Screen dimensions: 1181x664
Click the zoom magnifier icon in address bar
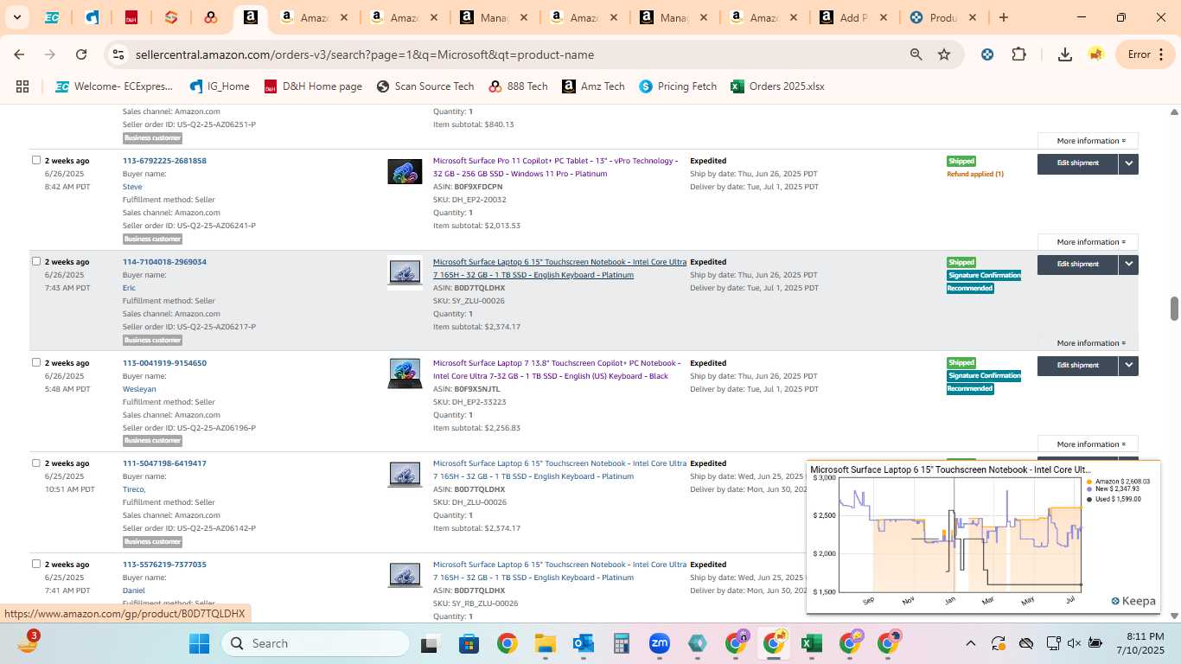click(x=916, y=54)
